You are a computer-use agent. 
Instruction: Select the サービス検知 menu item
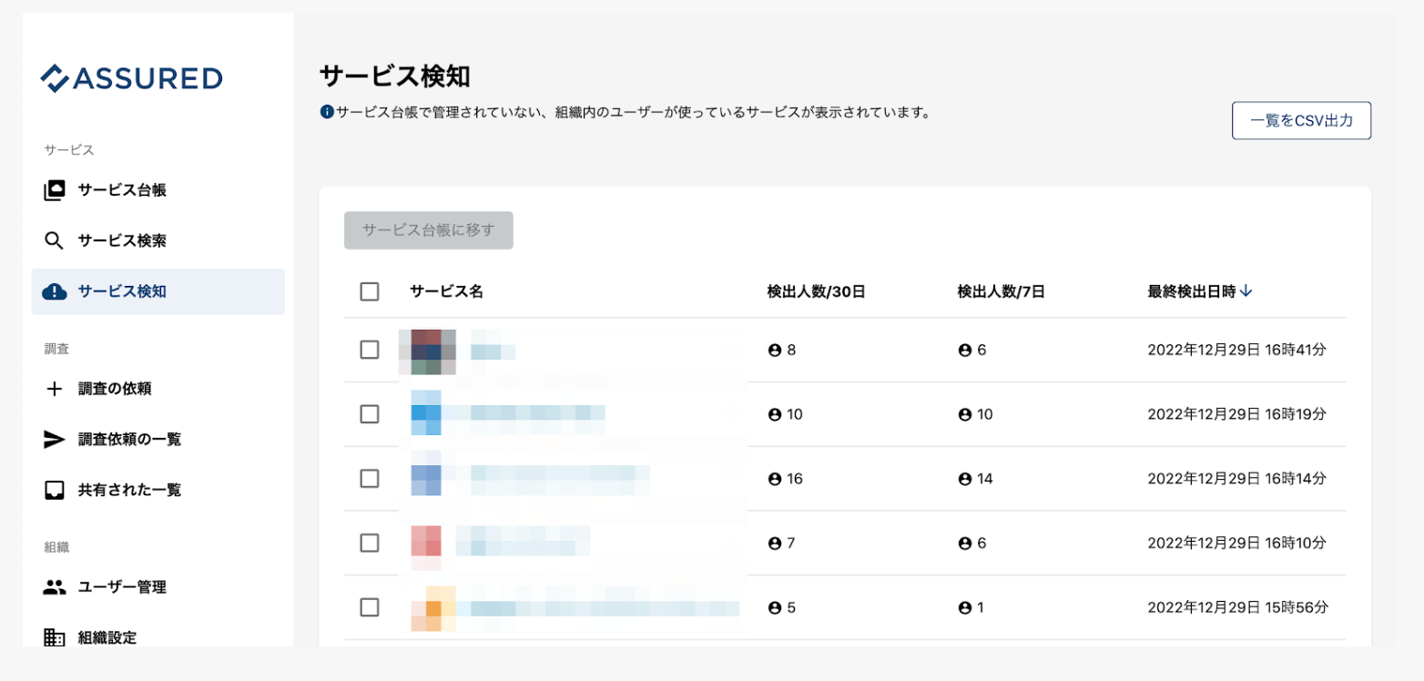[x=158, y=291]
